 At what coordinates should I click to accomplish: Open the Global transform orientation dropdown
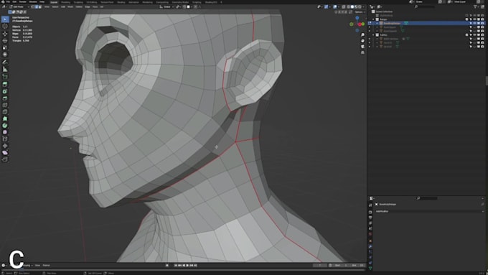(x=166, y=6)
